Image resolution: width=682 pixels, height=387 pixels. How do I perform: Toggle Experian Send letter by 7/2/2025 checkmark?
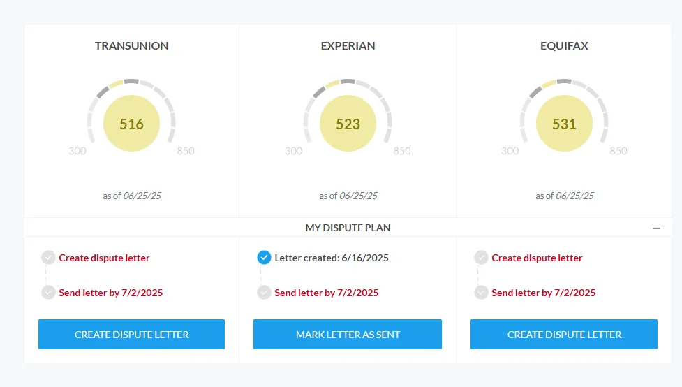coord(264,293)
